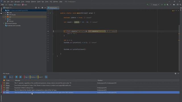Expand External Libraries node

[x=4, y=23]
